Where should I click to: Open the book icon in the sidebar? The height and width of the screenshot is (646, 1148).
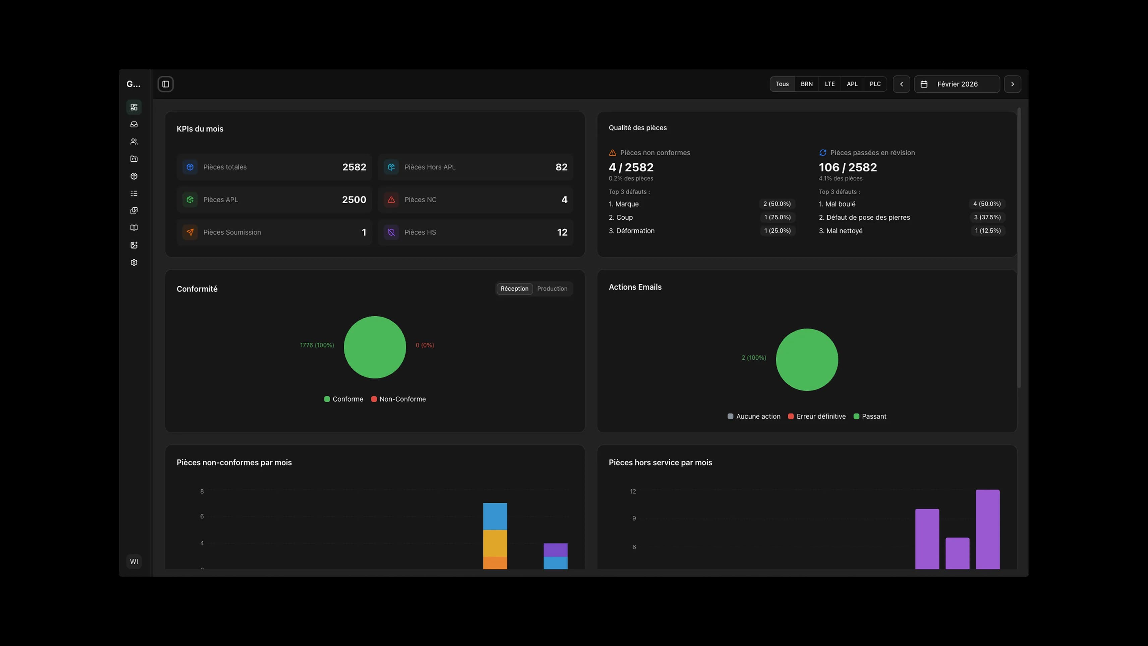coord(134,228)
